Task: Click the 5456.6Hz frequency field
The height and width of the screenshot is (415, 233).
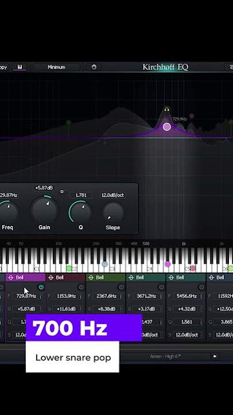Action: click(x=186, y=296)
